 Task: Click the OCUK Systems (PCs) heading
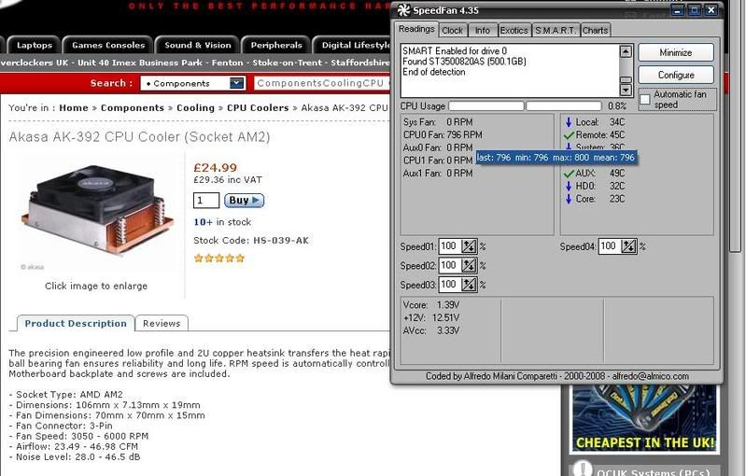point(653,472)
